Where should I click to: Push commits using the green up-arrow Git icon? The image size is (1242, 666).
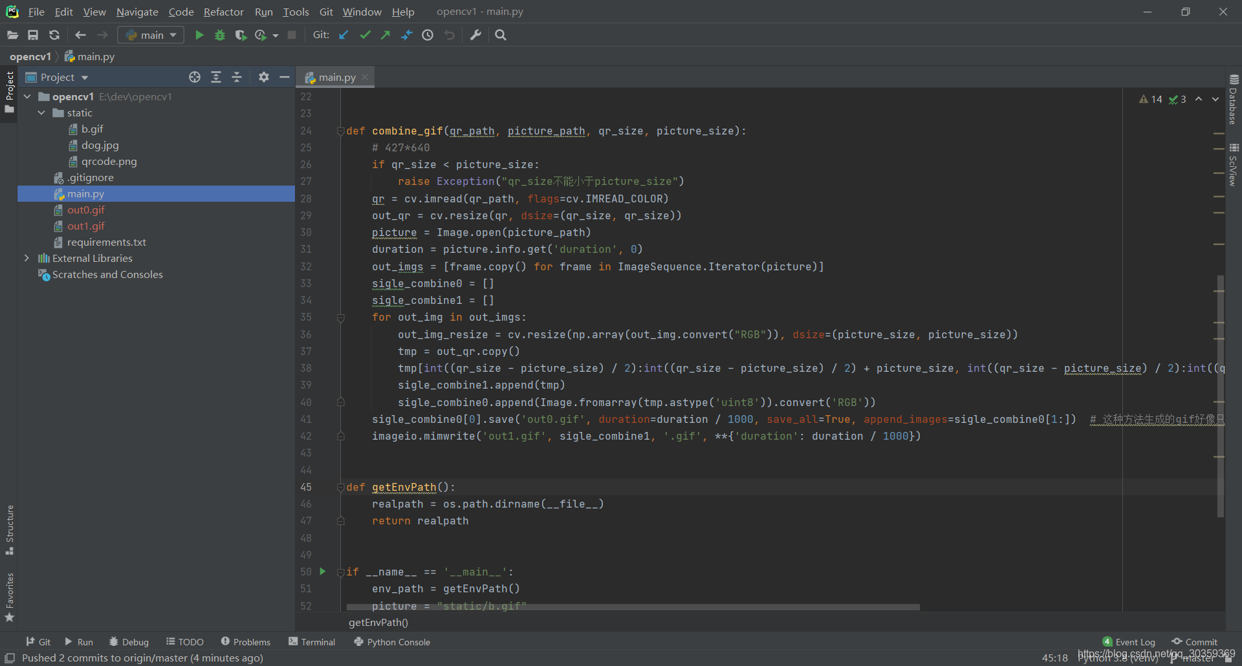coord(385,35)
